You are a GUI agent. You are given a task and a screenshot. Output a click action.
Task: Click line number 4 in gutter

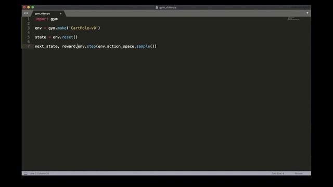coord(29,32)
